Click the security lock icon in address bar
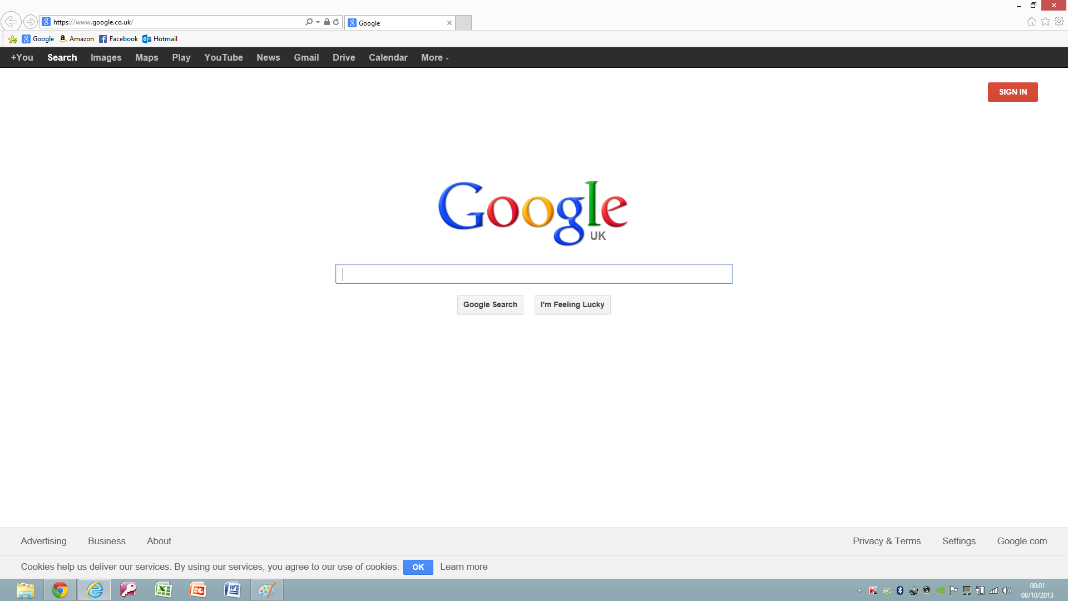 [327, 22]
